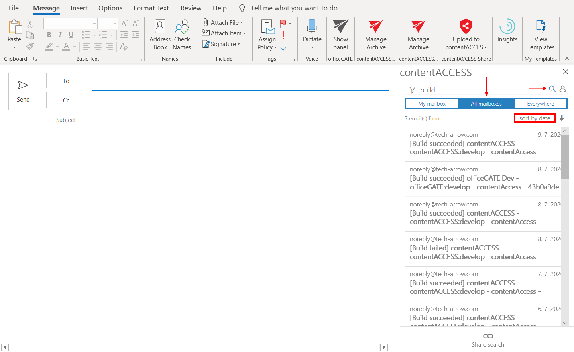Click the sort by date link
The width and height of the screenshot is (574, 352).
pos(534,118)
